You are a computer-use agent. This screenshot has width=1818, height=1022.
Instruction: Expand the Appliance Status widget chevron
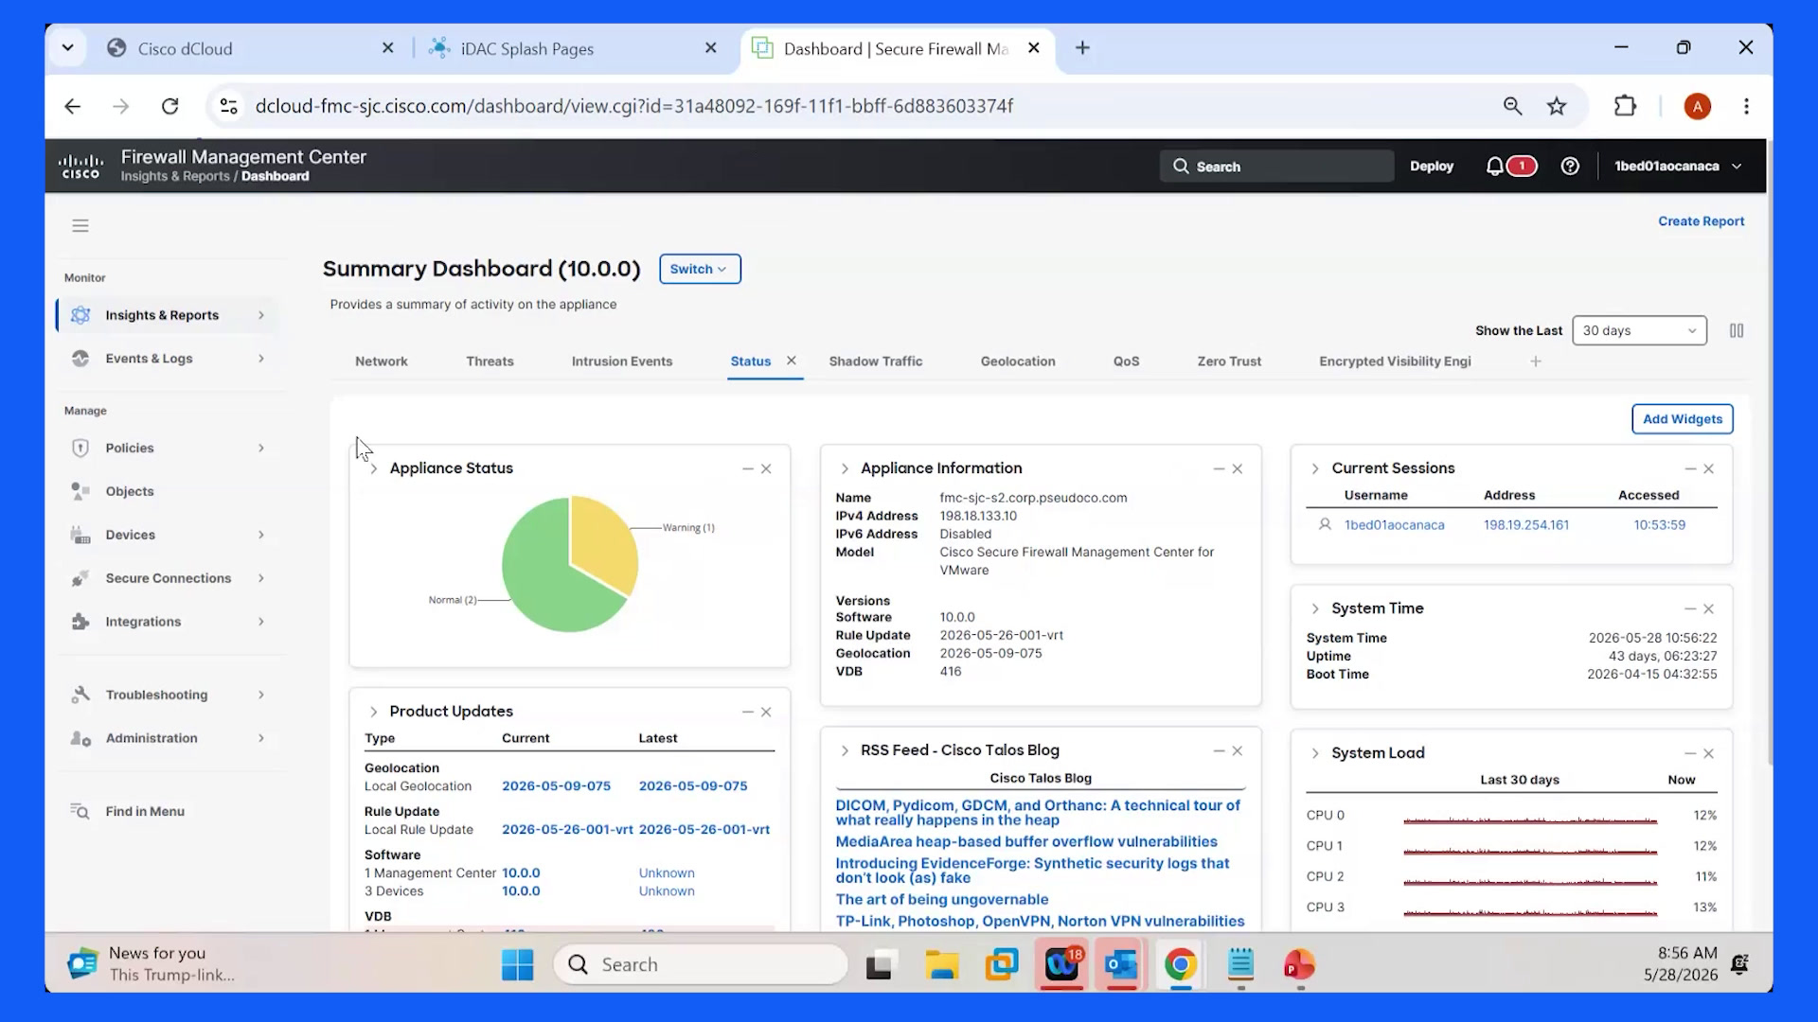pos(373,468)
